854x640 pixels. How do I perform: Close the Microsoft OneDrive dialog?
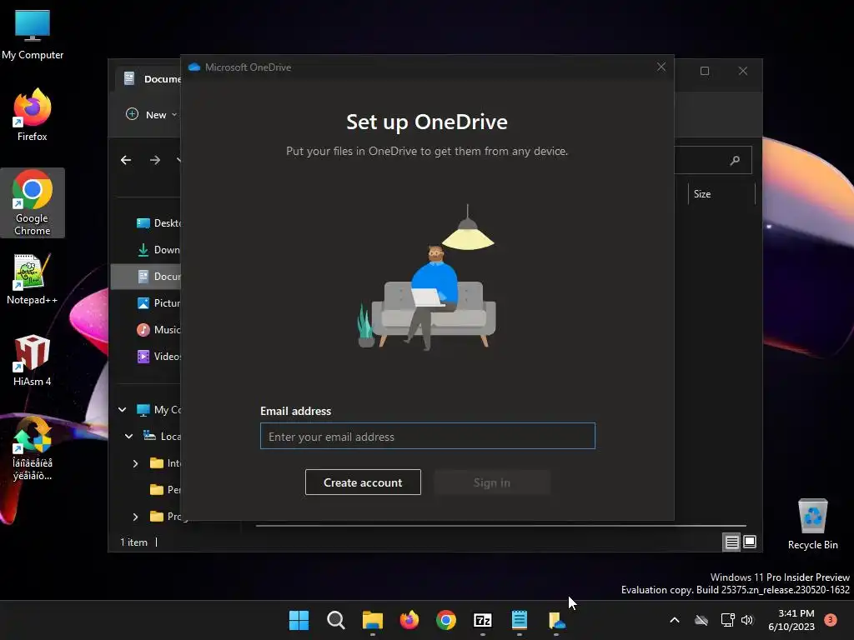click(661, 67)
